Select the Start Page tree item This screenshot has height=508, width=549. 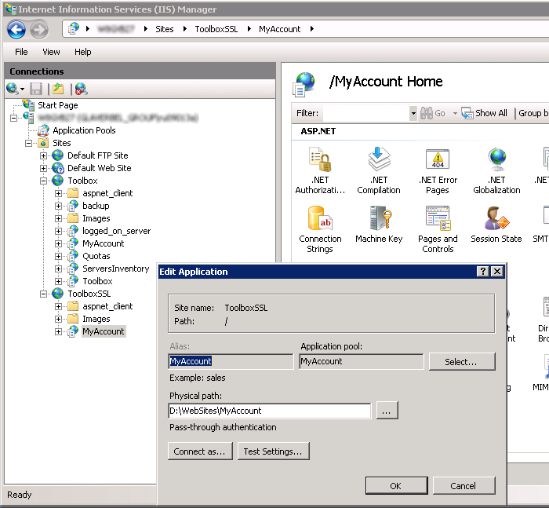click(x=58, y=105)
